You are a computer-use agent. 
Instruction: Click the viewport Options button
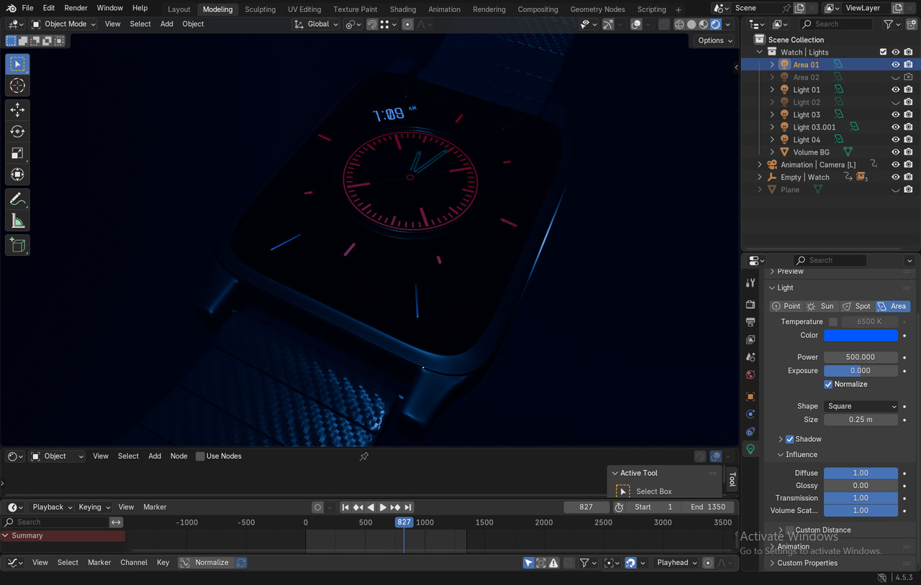714,40
